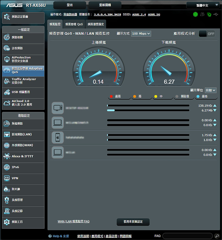Click the Apple iPhone device icon
This screenshot has height=240, width=222.
(58, 137)
